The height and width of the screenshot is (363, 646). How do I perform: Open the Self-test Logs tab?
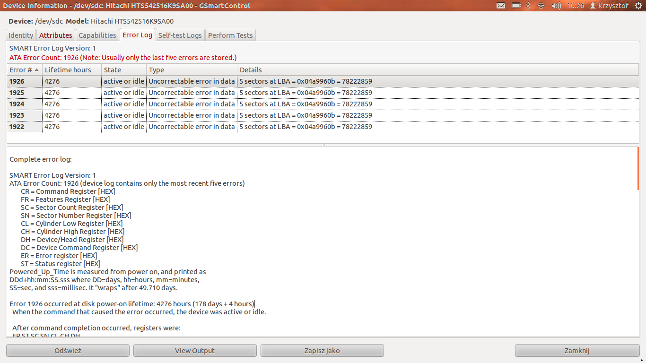click(x=180, y=35)
